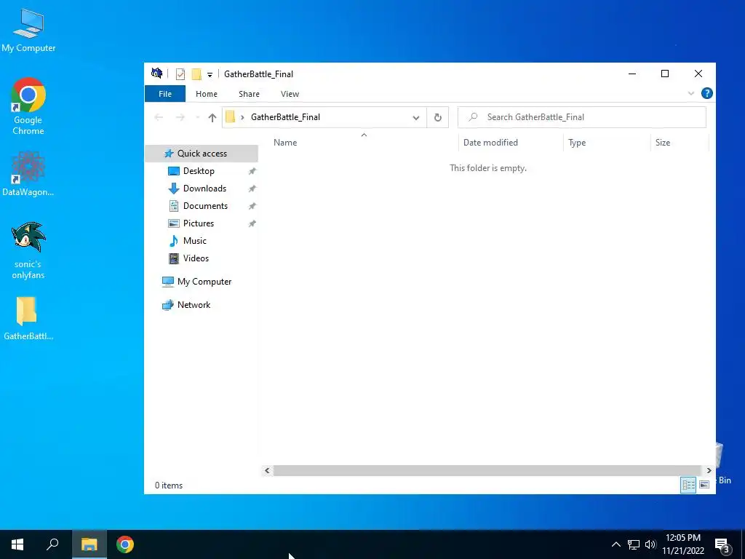Open the recent locations dropdown arrow
This screenshot has height=559, width=745.
click(197, 117)
